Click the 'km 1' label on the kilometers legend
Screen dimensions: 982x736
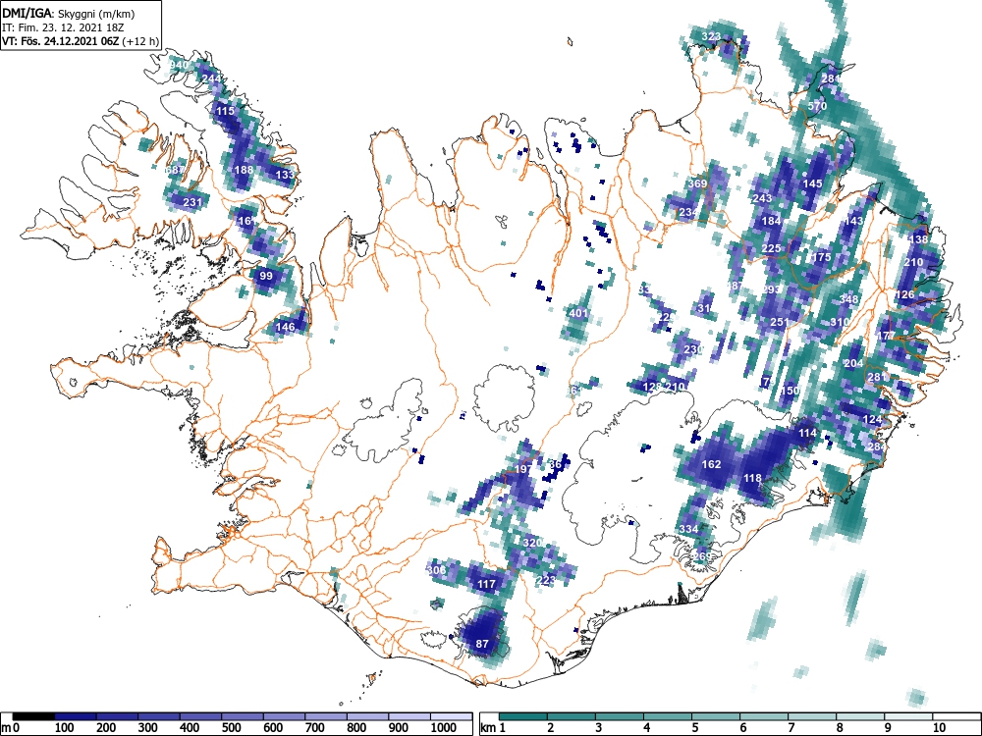494,728
